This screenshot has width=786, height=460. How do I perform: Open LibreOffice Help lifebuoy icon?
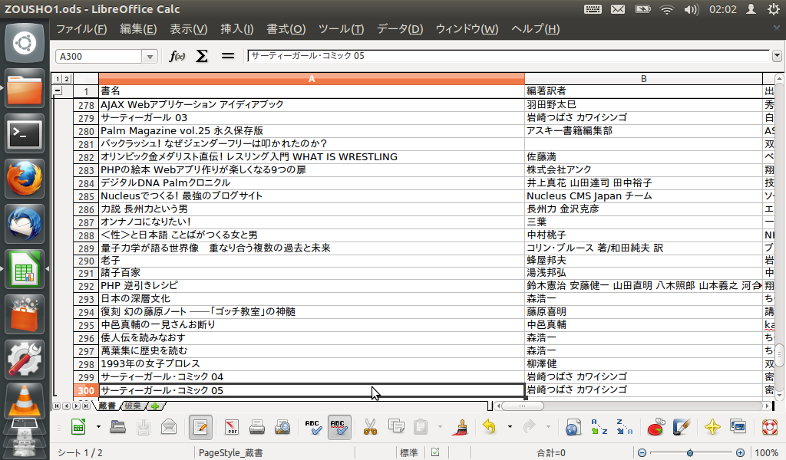769,427
